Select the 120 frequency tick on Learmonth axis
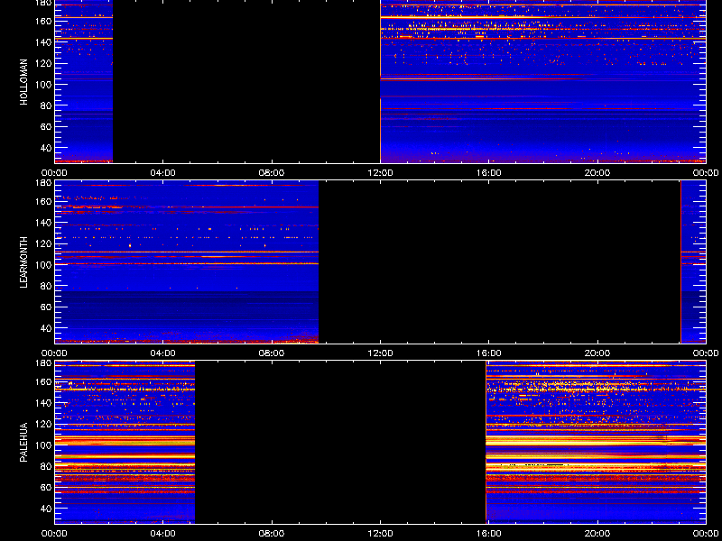Viewport: 722px width, 541px height. tap(44, 243)
